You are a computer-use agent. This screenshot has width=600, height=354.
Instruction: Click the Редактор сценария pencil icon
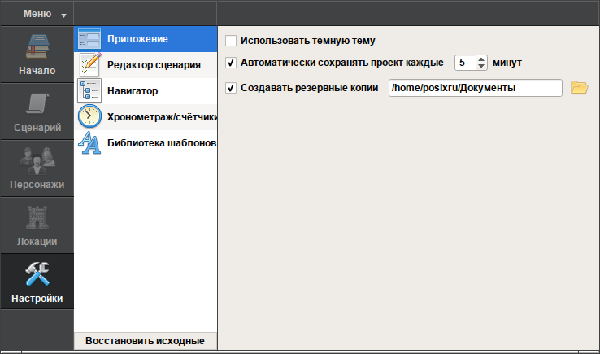tap(90, 65)
